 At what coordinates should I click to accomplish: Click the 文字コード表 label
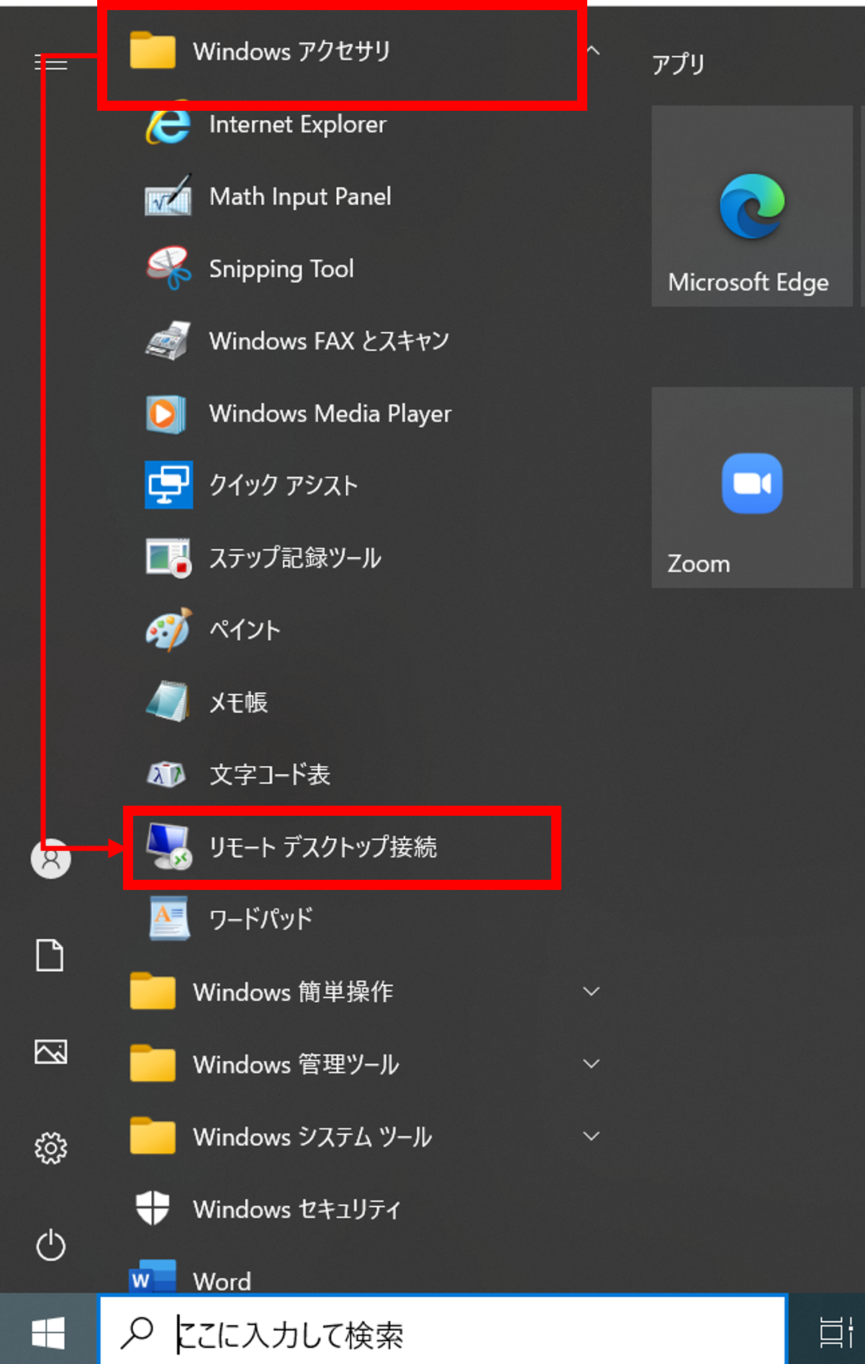tap(270, 774)
